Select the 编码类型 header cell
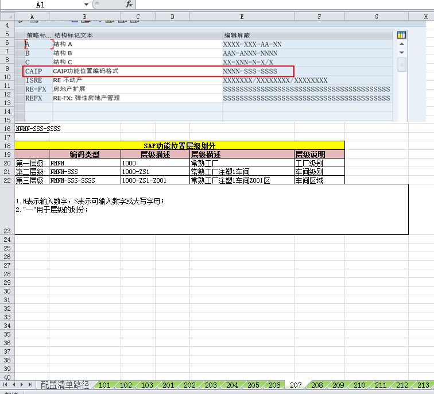Viewport: 434px width, 394px height. (85, 154)
